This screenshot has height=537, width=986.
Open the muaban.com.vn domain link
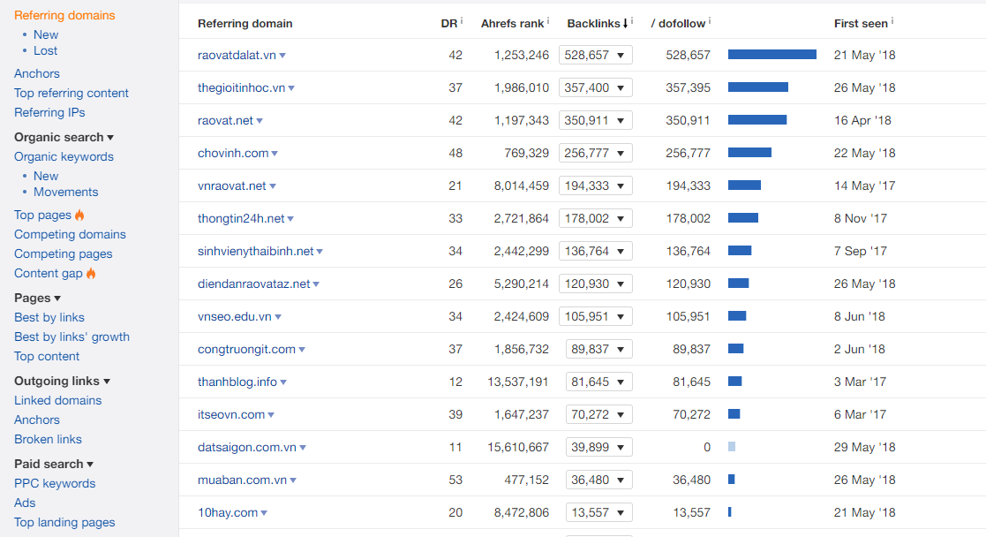242,480
